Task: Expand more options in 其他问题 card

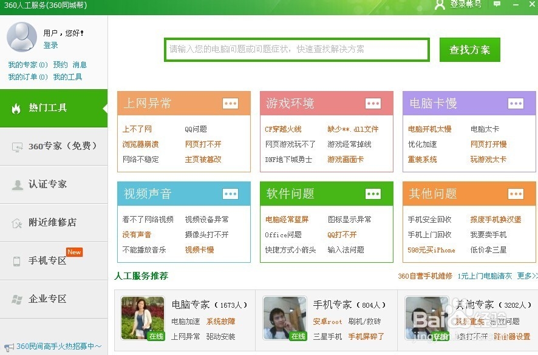Action: [516, 194]
